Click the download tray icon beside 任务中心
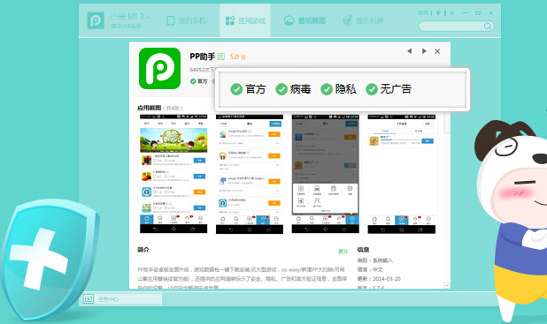Screen dimensions: 547x324 click(89, 299)
